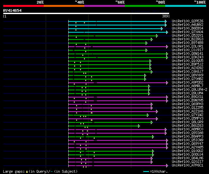Click the arrowhead ending UniRef100_Q69Y47 alignment
This screenshot has height=174, width=209.
[x=167, y=144]
